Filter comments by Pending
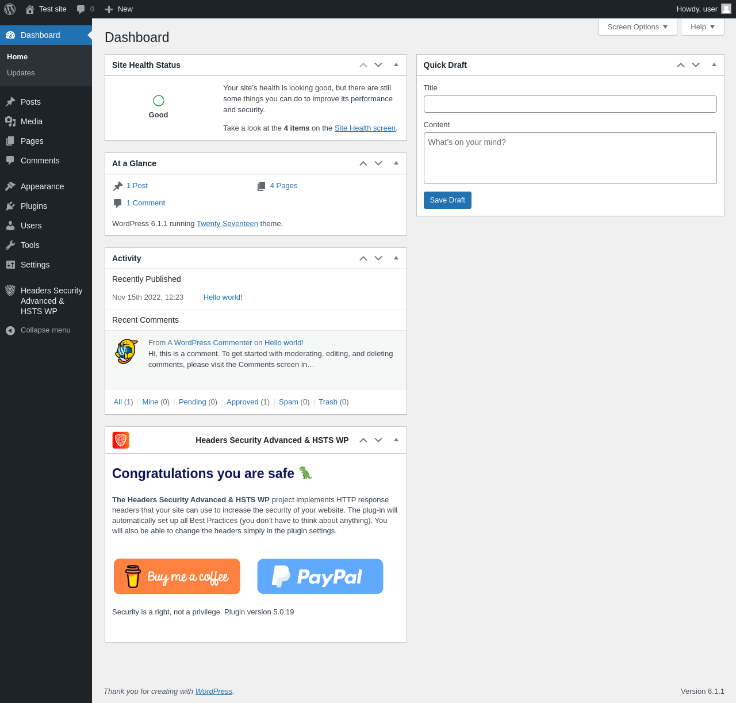 pyautogui.click(x=192, y=402)
